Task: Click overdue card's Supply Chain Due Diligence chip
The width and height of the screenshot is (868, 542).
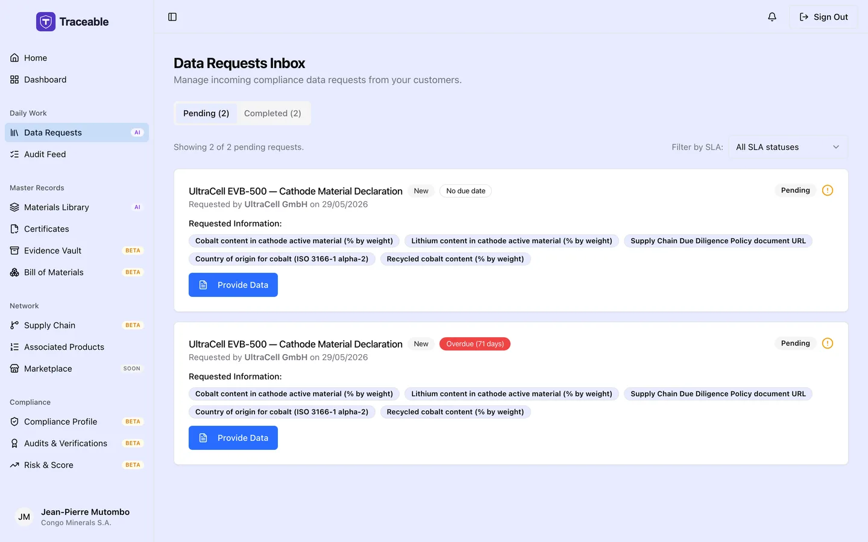Action: coord(718,394)
